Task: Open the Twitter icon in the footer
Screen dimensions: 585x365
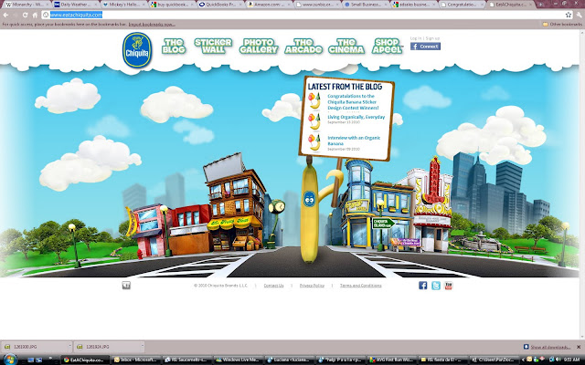Action: coord(436,286)
